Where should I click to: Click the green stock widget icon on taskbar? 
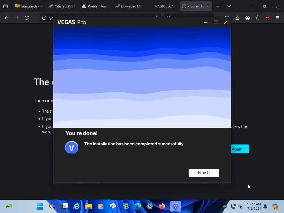click(x=9, y=206)
